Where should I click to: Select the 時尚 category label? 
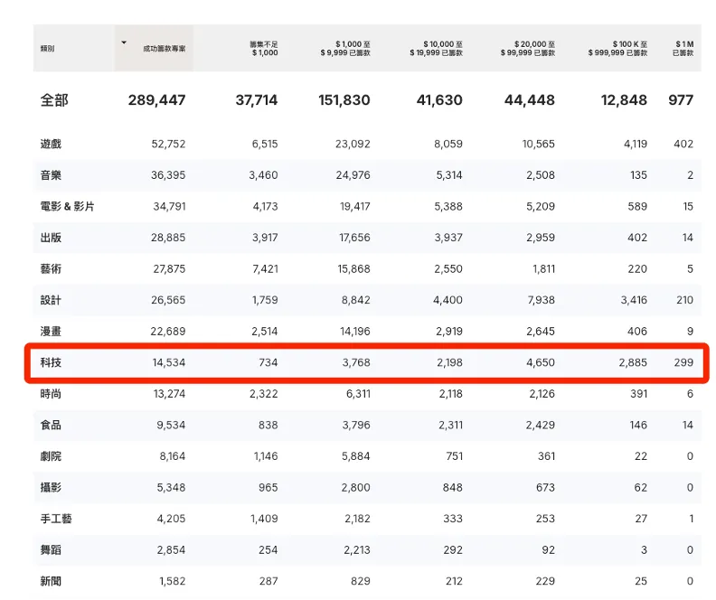click(51, 394)
